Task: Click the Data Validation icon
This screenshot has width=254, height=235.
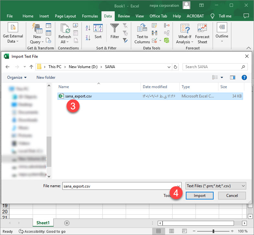Action: pos(154,40)
